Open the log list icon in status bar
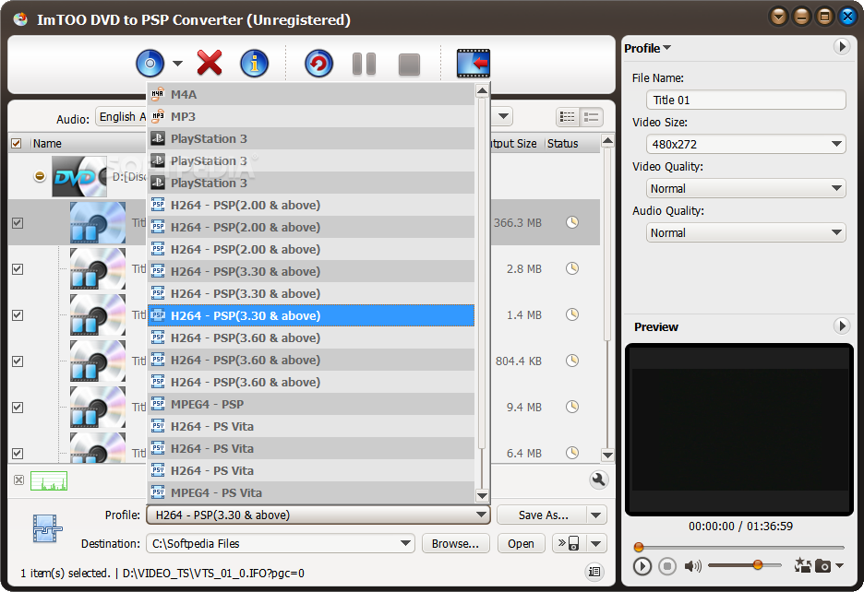864x592 pixels. pos(594,572)
